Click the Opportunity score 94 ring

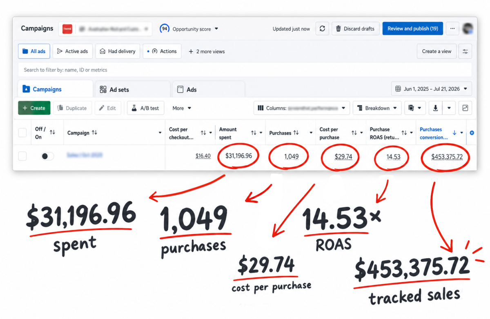[165, 29]
